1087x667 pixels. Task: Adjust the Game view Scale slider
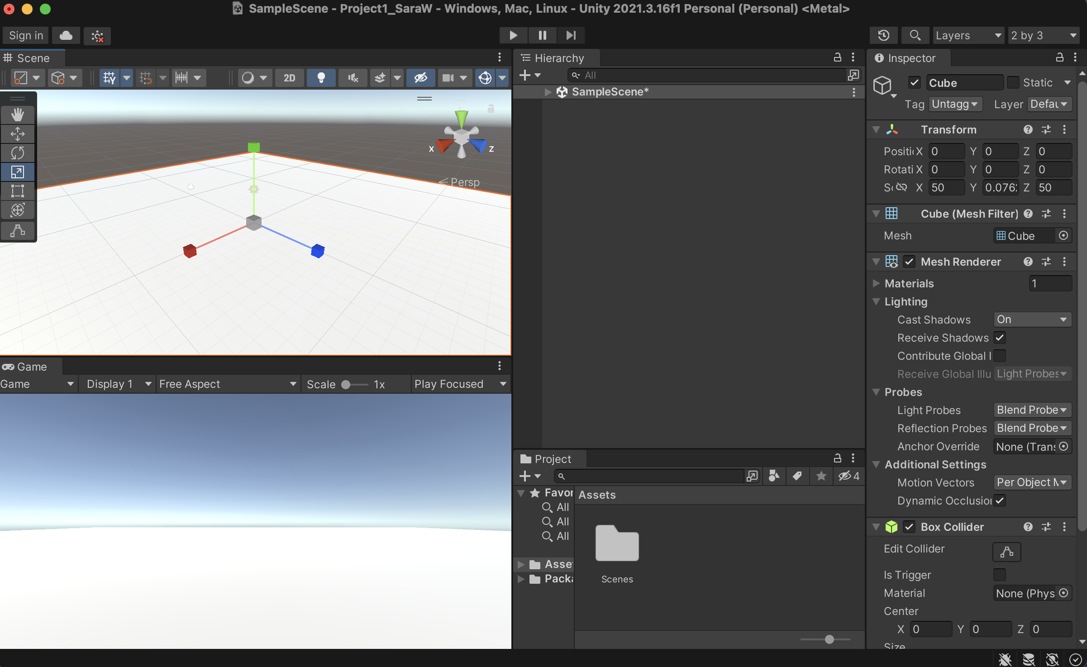tap(355, 385)
